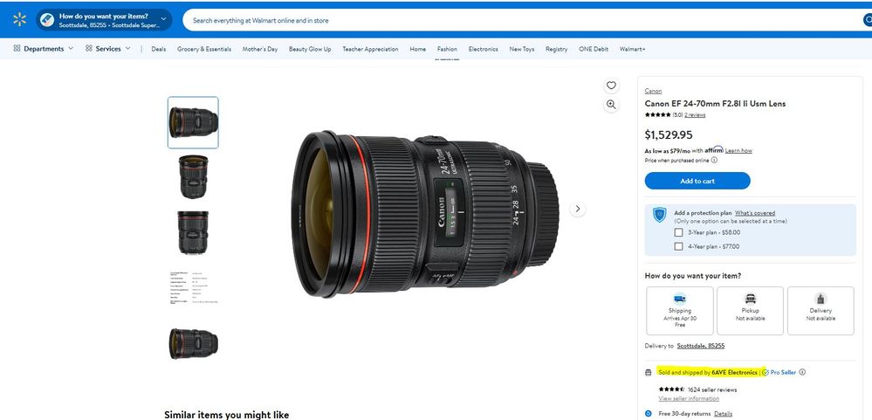Screen dimensions: 872x420
Task: Choose the Delivery bag option
Action: click(x=821, y=310)
